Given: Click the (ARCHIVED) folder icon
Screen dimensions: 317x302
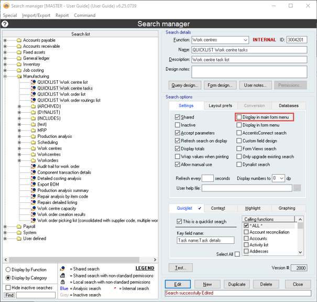Looking at the screenshot, I should [34, 106].
